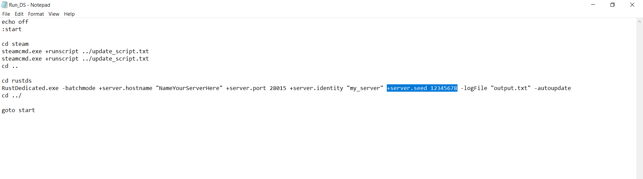Viewport: 643px width, 179px height.
Task: Open the Help menu
Action: pyautogui.click(x=69, y=14)
